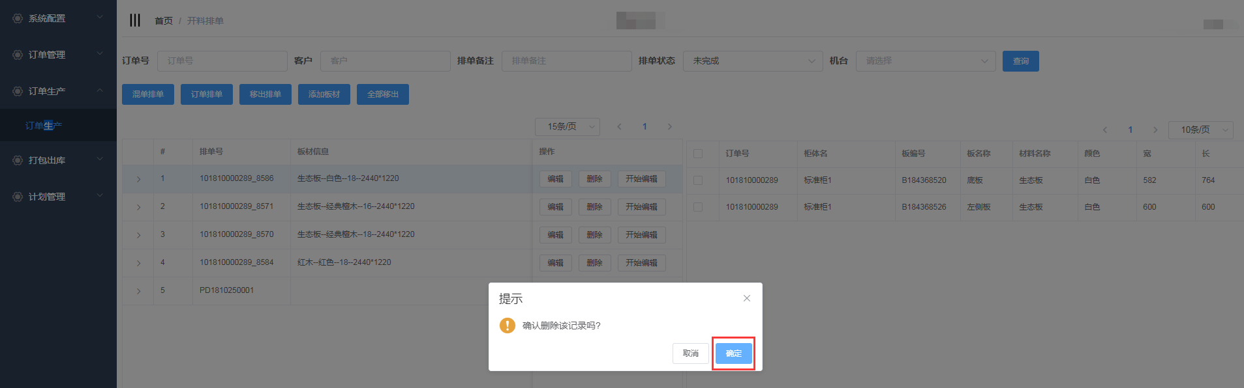Viewport: 1244px width, 388px height.
Task: Open the 15条/页 page size selector
Action: [x=567, y=127]
